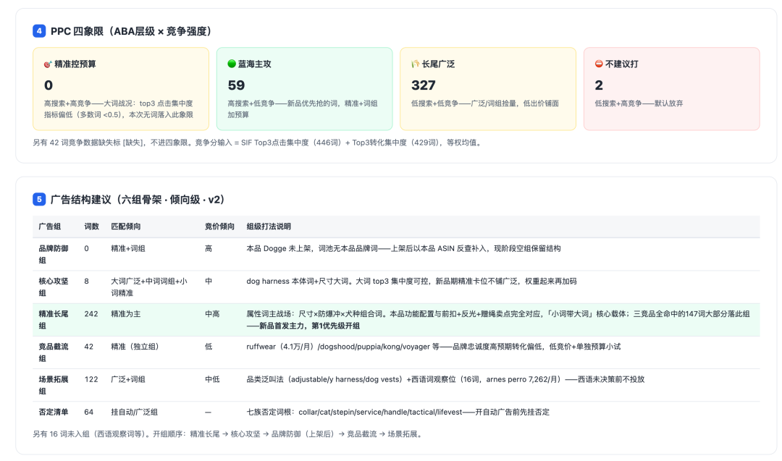782x461 pixels.
Task: Click bid tendency 高 in 品牌防御组 row
Action: click(209, 248)
